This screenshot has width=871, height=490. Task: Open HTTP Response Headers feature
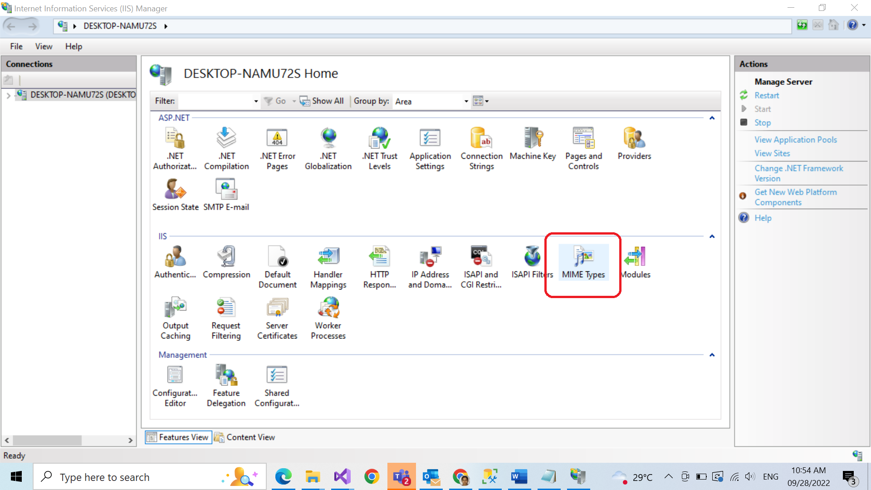tap(380, 267)
